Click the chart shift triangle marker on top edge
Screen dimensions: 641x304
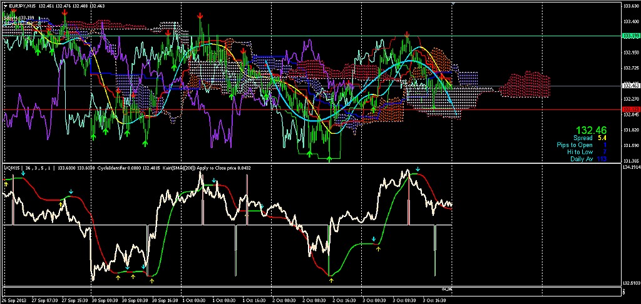pyautogui.click(x=453, y=4)
